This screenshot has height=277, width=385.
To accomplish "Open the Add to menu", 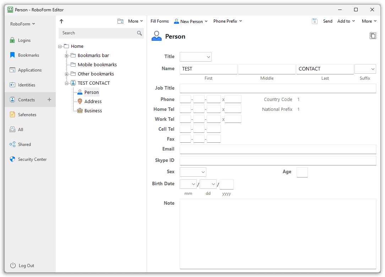I will 346,21.
